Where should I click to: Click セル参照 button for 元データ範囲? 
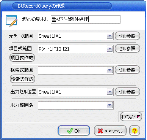pyautogui.click(x=127, y=36)
